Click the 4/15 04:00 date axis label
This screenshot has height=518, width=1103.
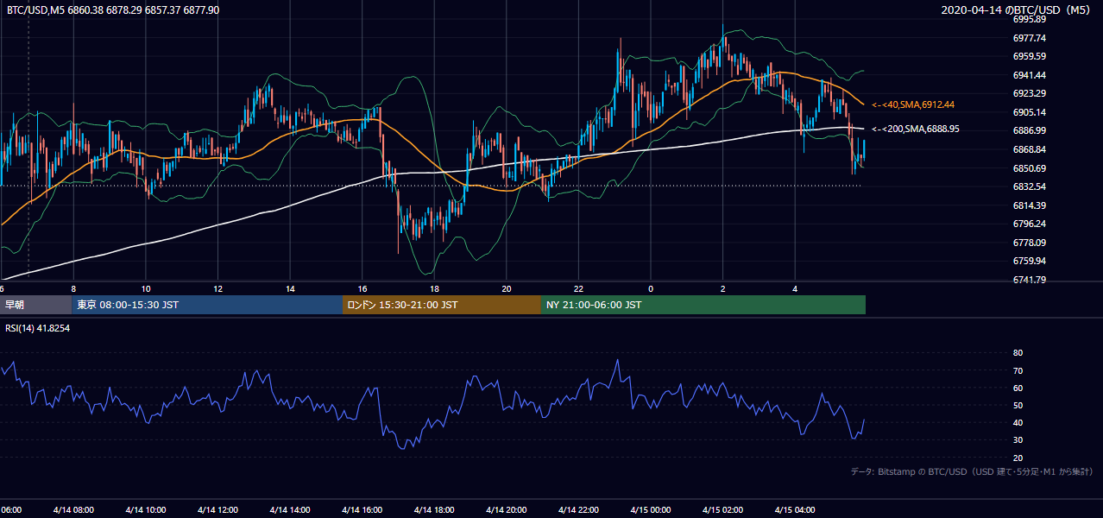(x=795, y=510)
